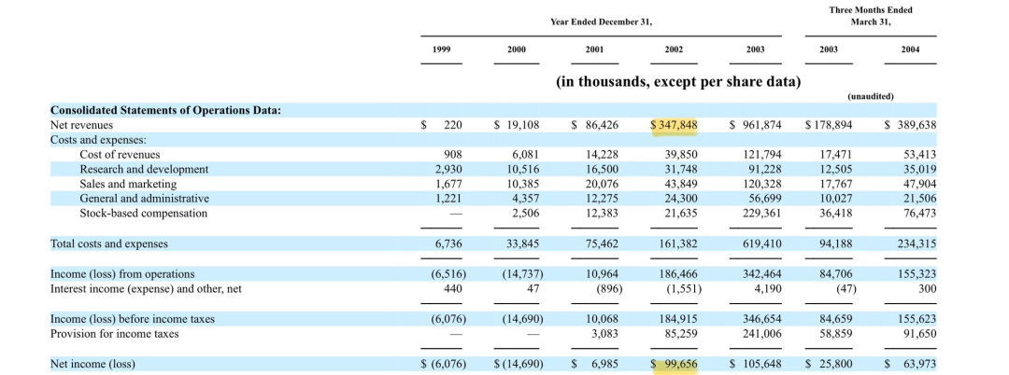
Task: Click the '(unaudited)' label
Action: pyautogui.click(x=870, y=95)
